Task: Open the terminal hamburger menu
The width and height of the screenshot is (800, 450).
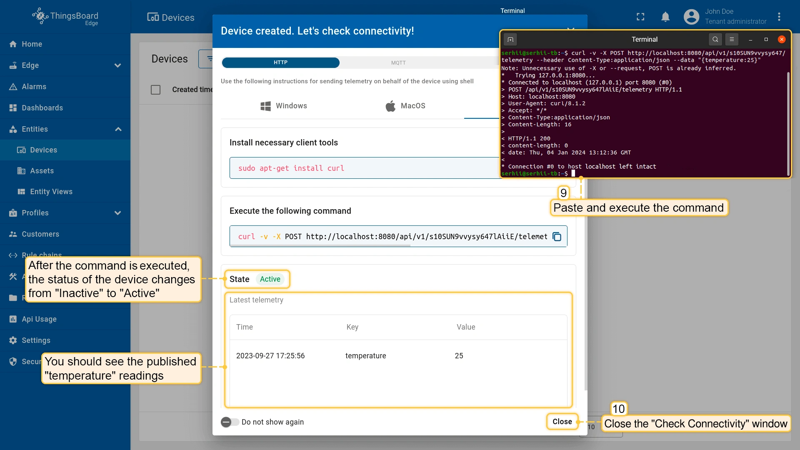Action: coord(732,39)
